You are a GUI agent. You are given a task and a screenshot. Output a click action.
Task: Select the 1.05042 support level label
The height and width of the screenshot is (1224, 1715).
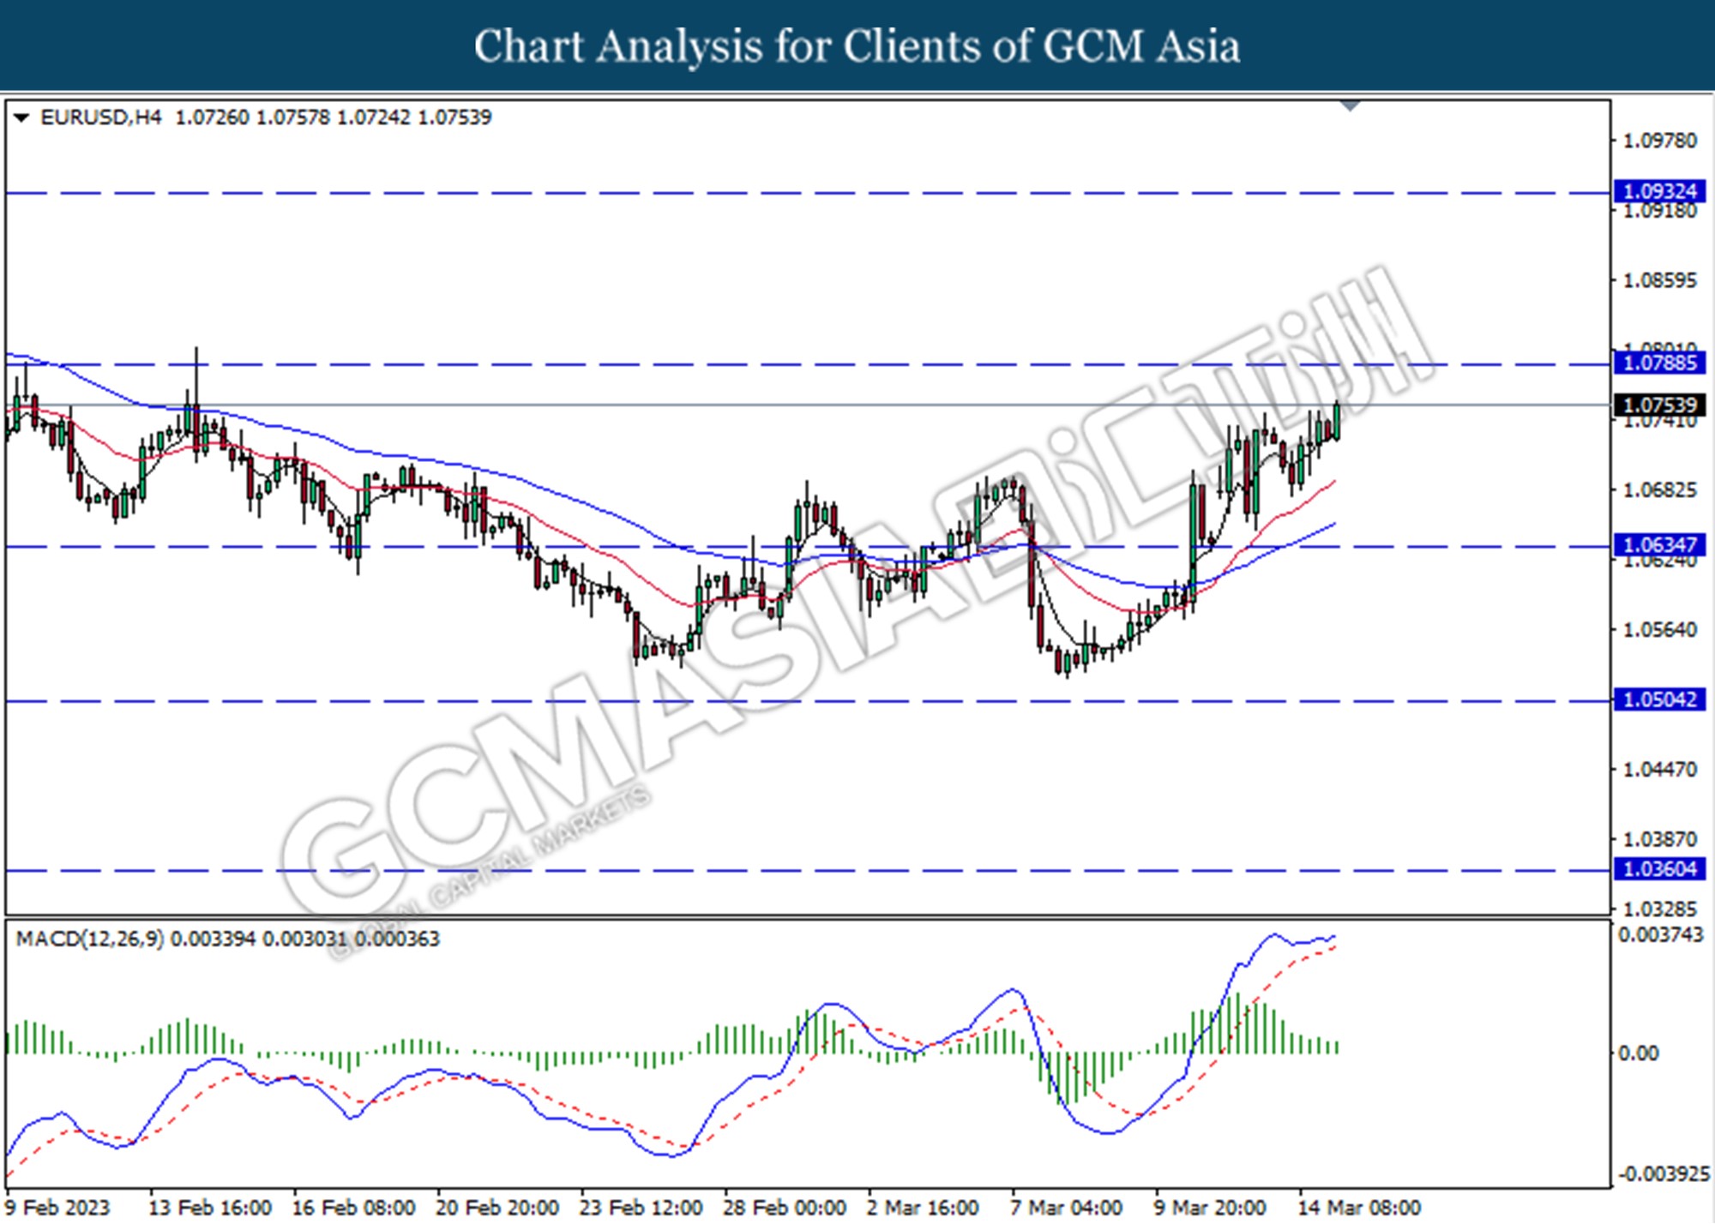[x=1660, y=699]
